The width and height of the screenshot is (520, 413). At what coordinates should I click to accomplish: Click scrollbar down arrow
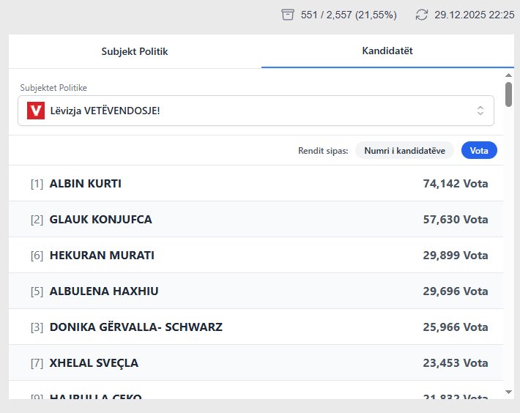coord(509,392)
